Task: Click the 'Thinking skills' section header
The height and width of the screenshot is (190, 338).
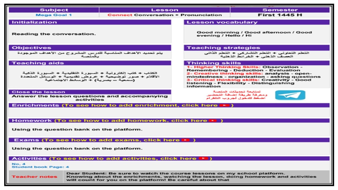Action: point(257,63)
